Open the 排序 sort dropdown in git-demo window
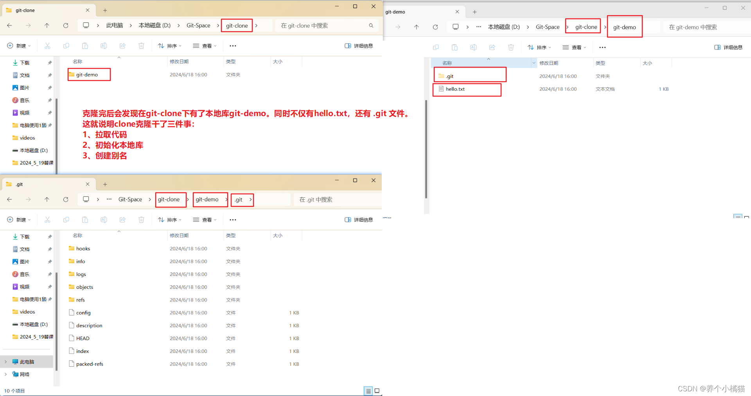The width and height of the screenshot is (751, 396). point(539,47)
